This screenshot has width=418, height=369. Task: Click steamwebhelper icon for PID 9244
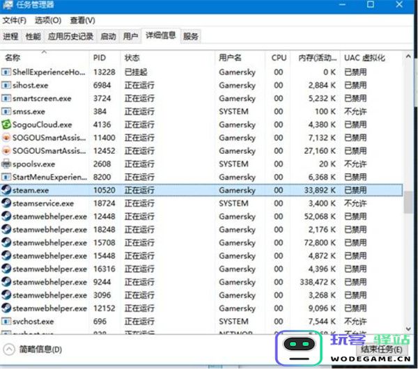pos(6,282)
